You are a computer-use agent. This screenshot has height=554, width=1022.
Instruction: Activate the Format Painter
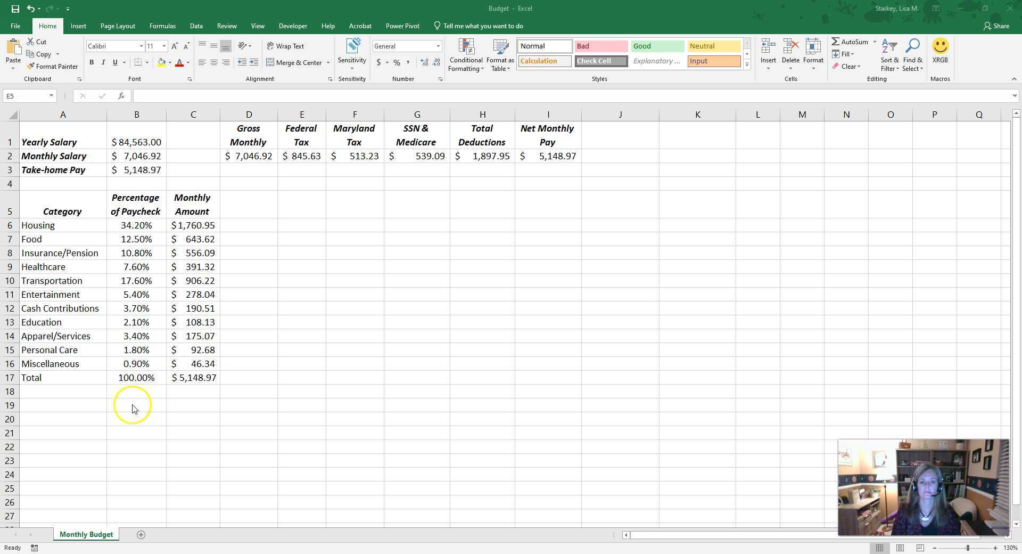tap(52, 66)
